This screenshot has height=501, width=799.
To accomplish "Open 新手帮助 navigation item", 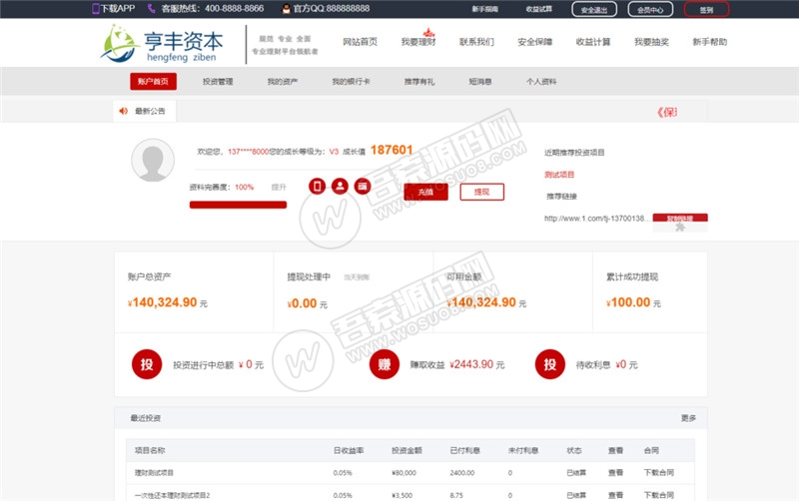I will click(709, 43).
